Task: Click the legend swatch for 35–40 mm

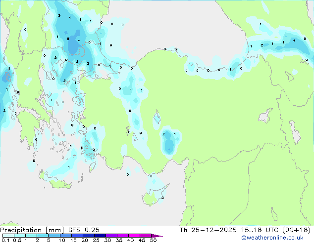Action: [x=122, y=236]
